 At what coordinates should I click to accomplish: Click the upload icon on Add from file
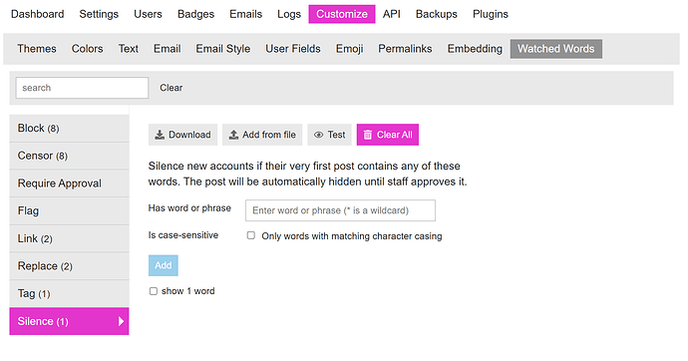click(x=234, y=135)
